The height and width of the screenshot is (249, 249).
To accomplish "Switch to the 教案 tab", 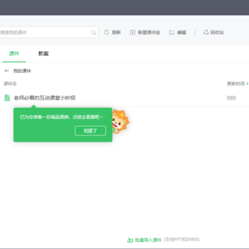I will pyautogui.click(x=44, y=53).
